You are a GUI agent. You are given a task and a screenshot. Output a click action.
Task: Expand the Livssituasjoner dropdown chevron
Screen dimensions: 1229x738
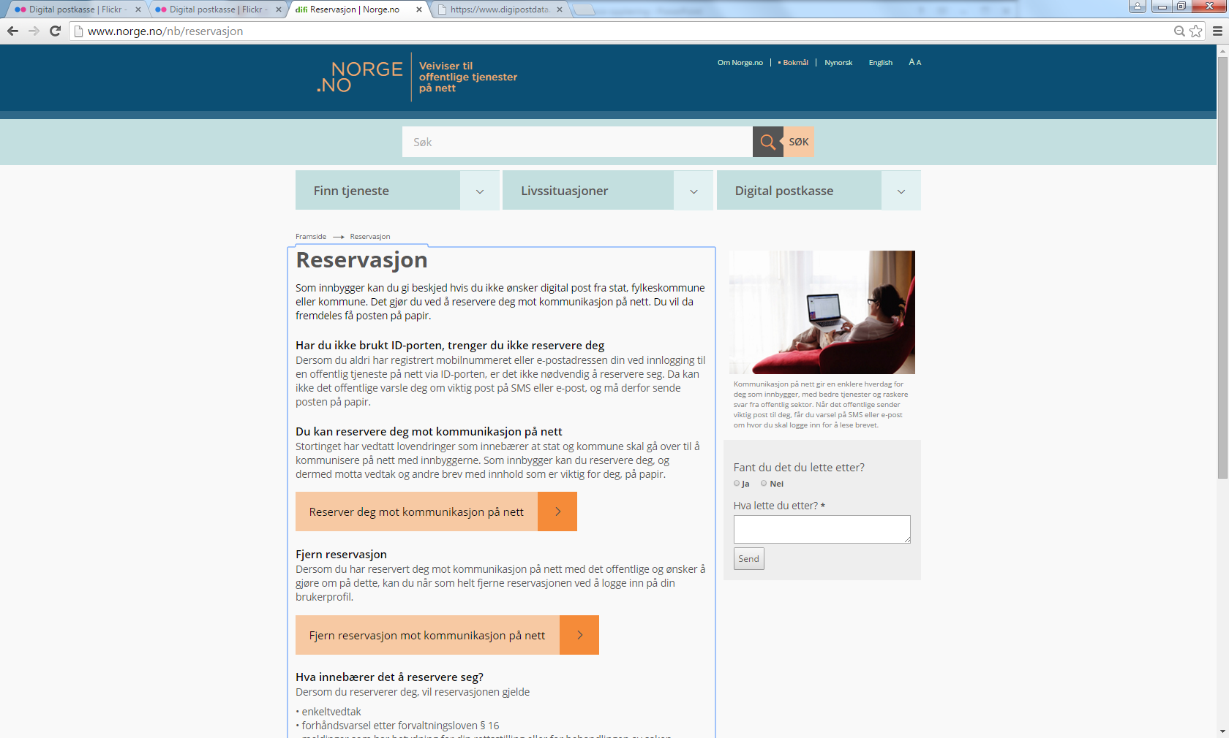pyautogui.click(x=694, y=191)
